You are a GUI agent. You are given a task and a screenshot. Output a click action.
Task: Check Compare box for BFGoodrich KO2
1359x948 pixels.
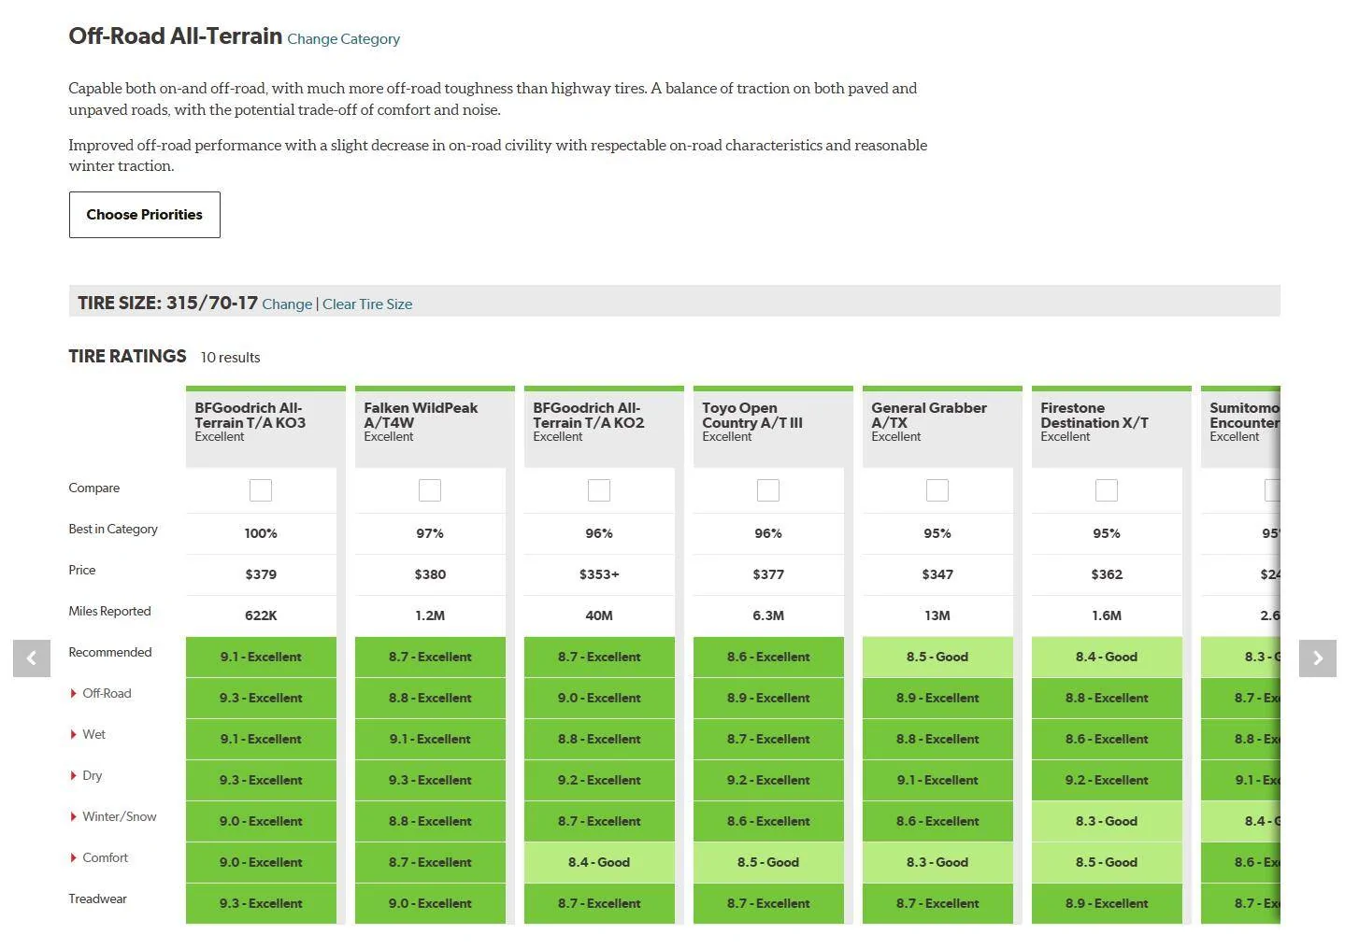click(x=599, y=490)
